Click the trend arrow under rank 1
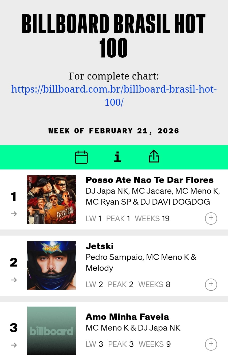Viewport: 228px width, 357px height. click(14, 214)
